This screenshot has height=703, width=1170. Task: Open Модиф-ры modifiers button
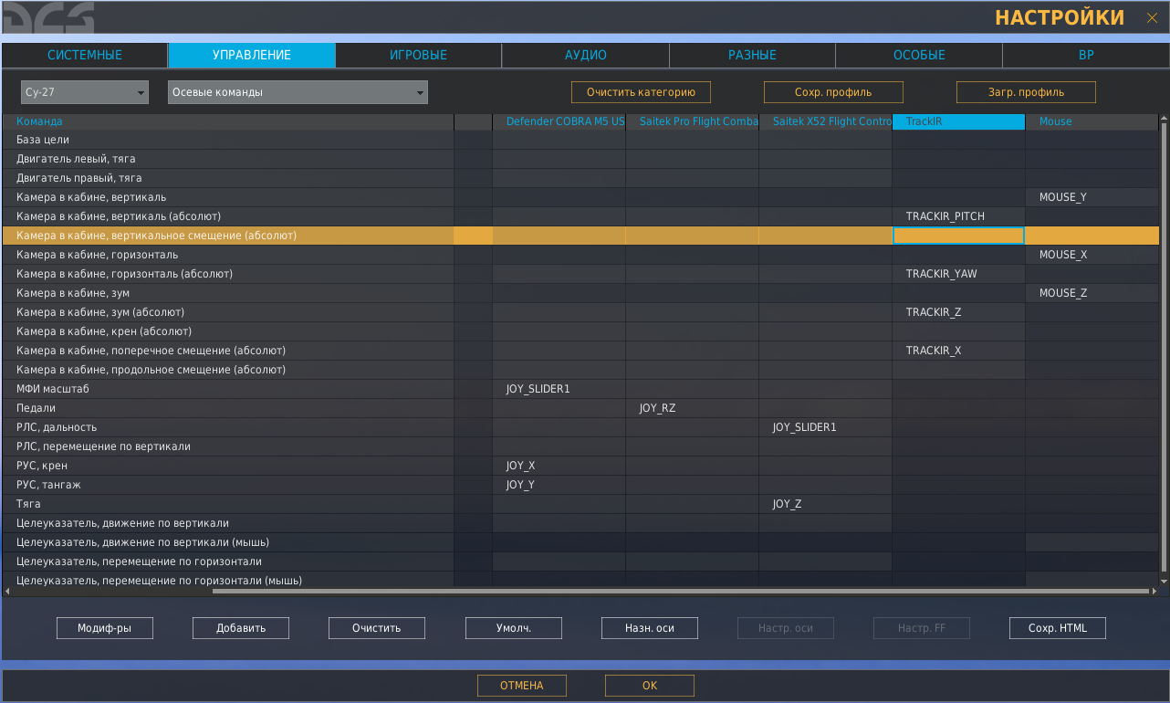click(x=105, y=628)
